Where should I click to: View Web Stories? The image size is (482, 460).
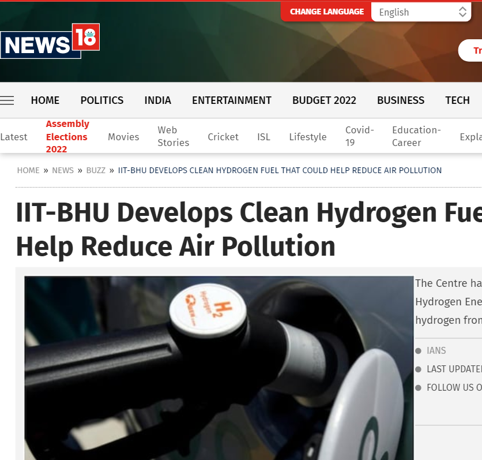point(173,137)
